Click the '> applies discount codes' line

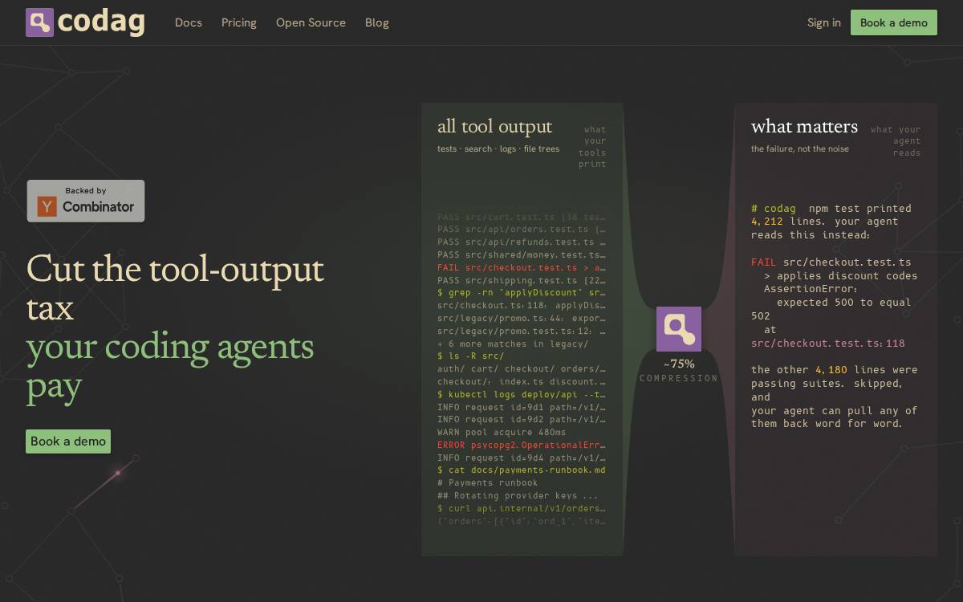(x=841, y=276)
